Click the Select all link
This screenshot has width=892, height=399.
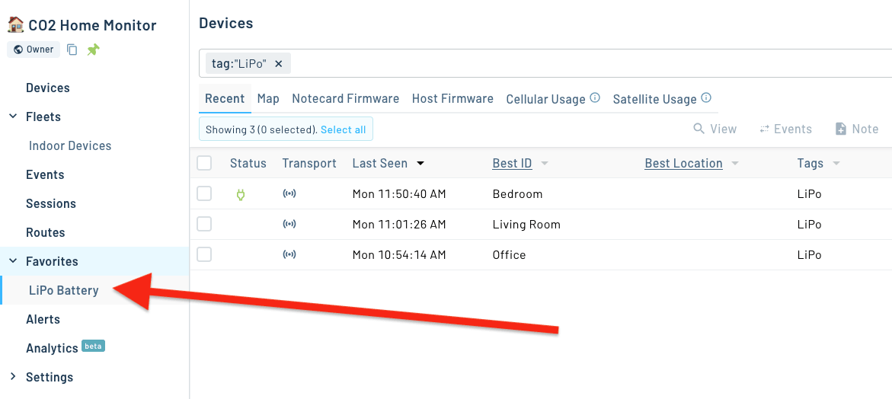point(343,129)
